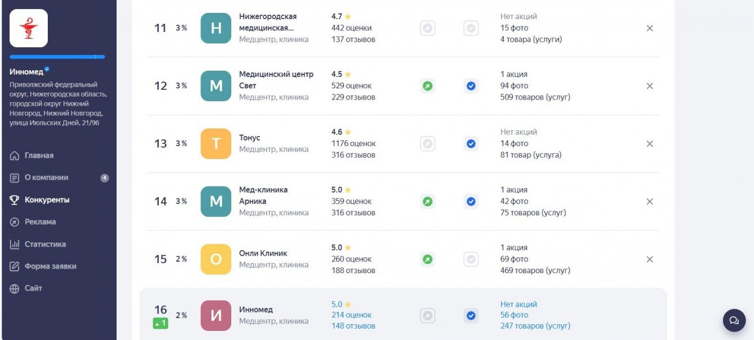The image size is (754, 340).
Task: Remove Тонус from the competitors list
Action: point(649,144)
